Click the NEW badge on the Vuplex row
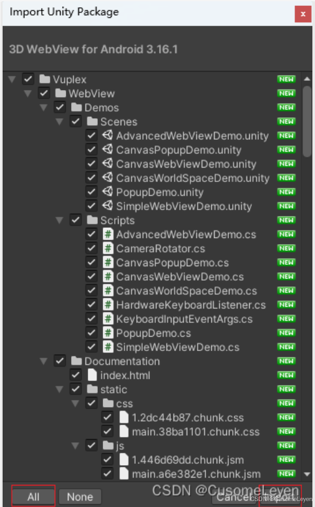Viewport: 315px width, 507px height. click(286, 79)
